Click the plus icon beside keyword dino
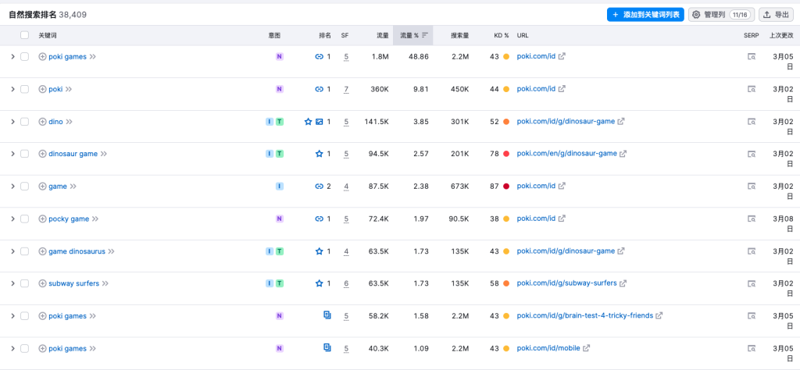The image size is (800, 370). pyautogui.click(x=42, y=122)
